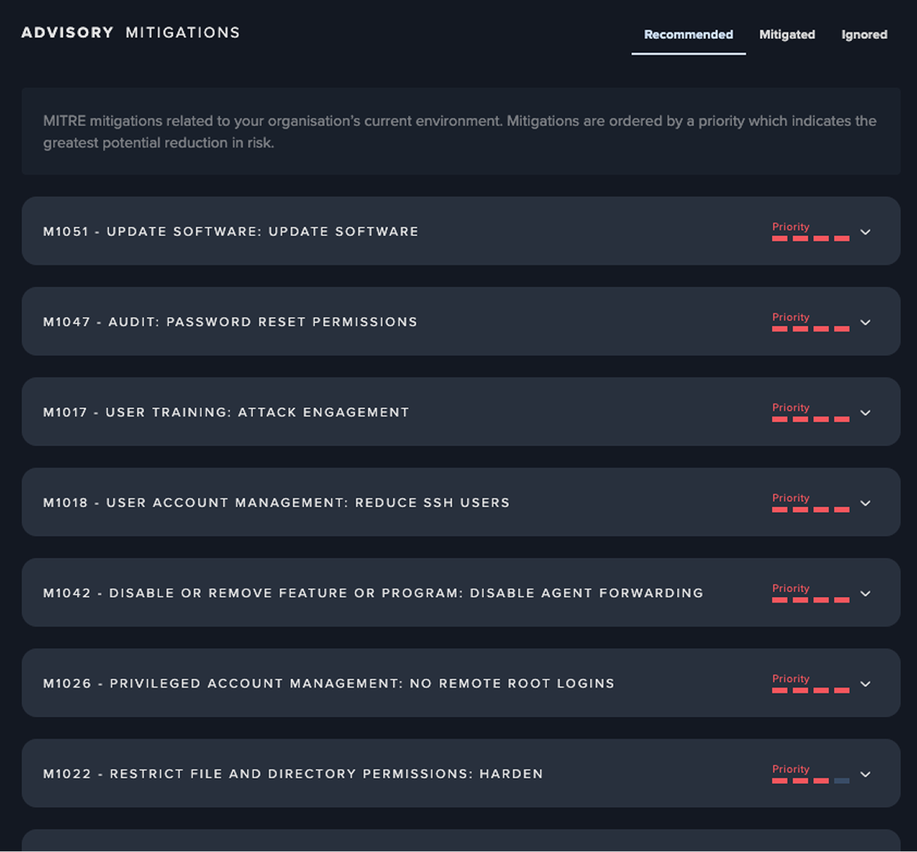This screenshot has width=917, height=852.
Task: Expand the M1047 Audit chevron arrow
Action: (x=865, y=322)
